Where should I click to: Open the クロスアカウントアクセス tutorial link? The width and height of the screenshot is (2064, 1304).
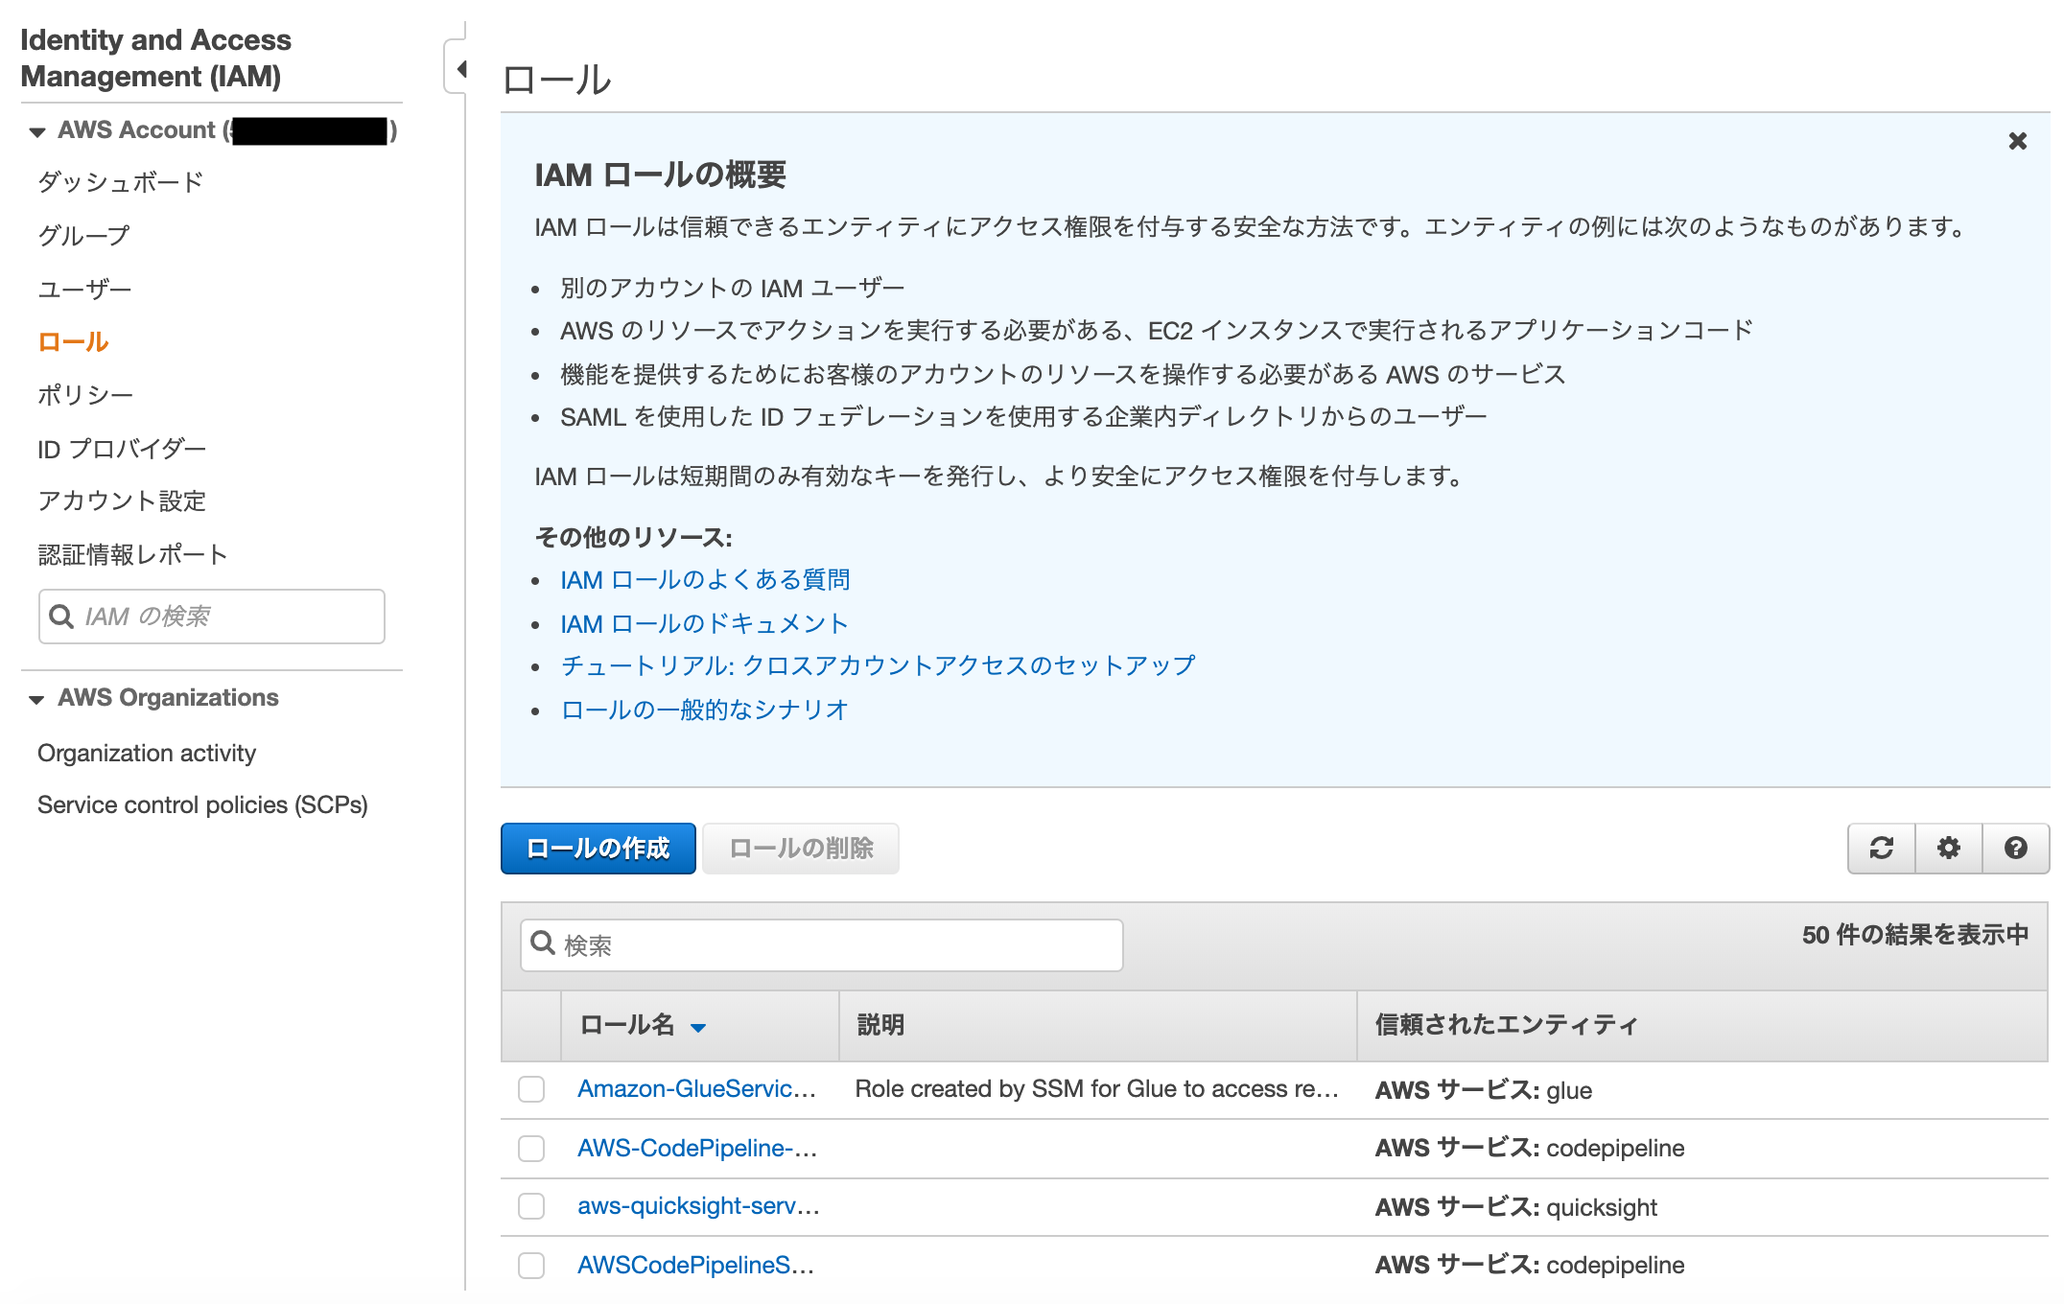point(879,665)
